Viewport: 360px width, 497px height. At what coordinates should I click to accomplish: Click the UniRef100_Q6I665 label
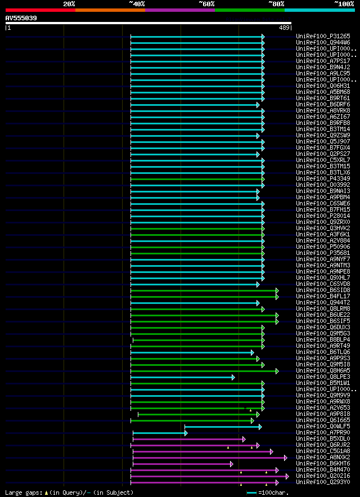323,420
